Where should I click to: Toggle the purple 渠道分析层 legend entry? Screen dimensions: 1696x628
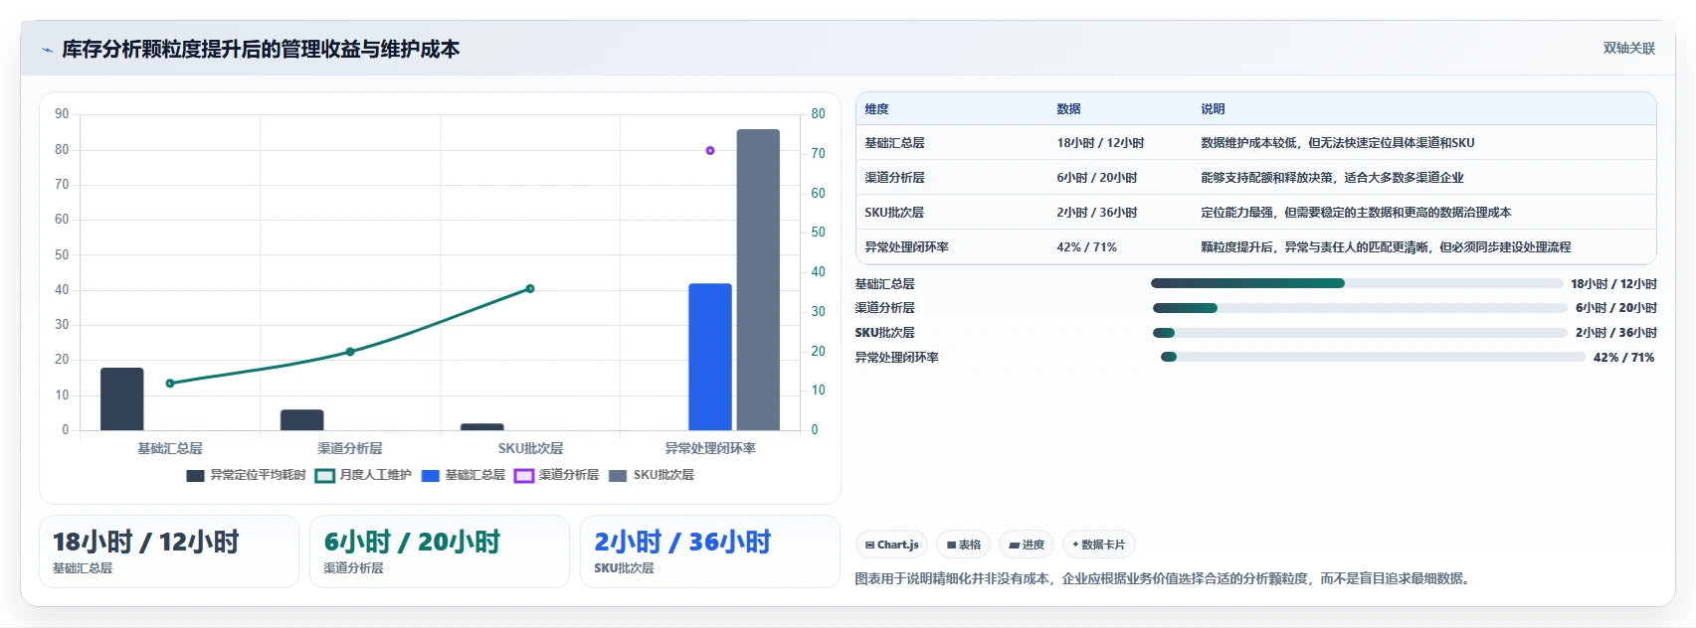(x=557, y=475)
